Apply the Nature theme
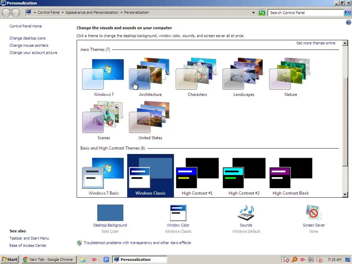This screenshot has height=264, width=352. tap(290, 77)
